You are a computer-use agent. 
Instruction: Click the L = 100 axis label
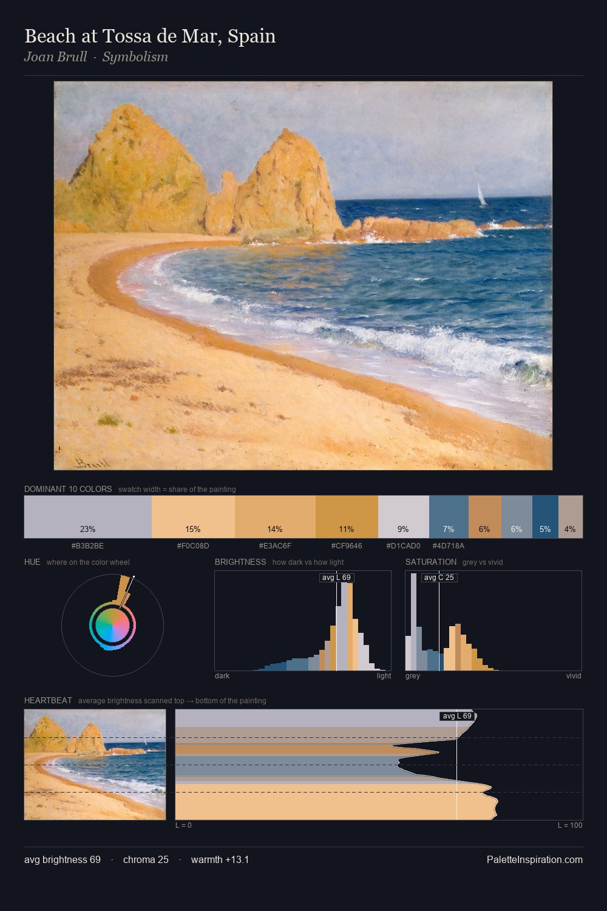pyautogui.click(x=570, y=825)
